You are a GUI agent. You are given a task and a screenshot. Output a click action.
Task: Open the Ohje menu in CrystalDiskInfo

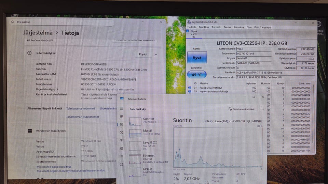[249, 27]
